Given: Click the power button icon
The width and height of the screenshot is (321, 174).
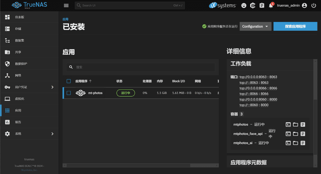Looking at the screenshot, I should pos(314,6).
